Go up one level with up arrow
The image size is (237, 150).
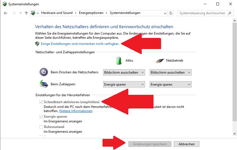point(26,13)
